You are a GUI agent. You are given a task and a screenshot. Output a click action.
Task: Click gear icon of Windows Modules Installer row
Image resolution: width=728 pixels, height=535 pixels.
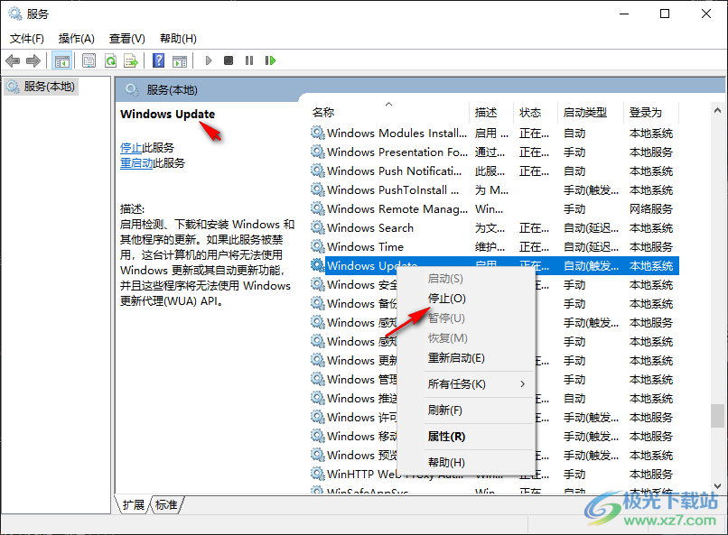[x=318, y=133]
